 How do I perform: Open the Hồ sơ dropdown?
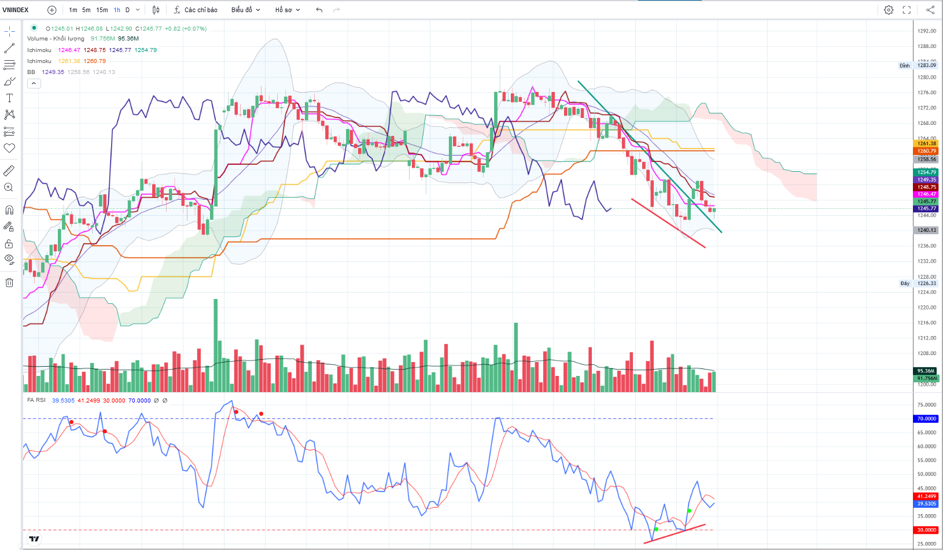(288, 10)
